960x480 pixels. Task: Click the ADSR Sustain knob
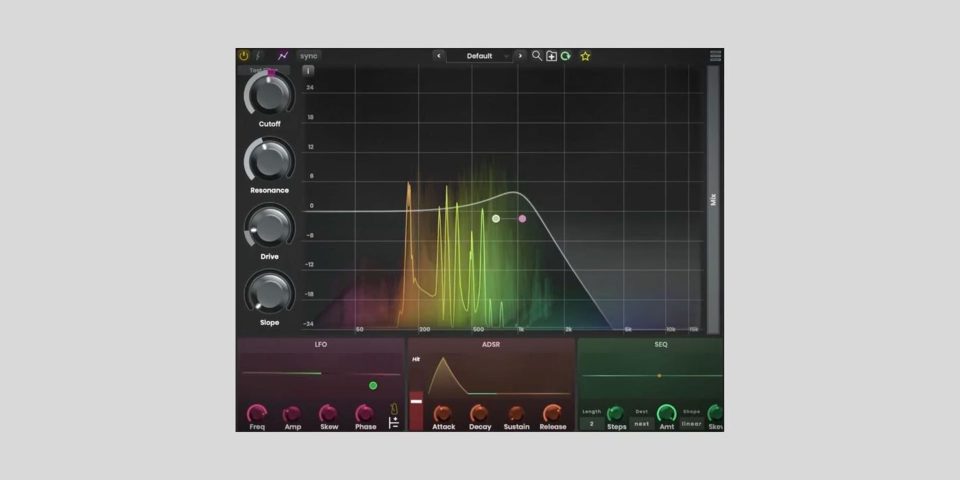click(x=516, y=413)
